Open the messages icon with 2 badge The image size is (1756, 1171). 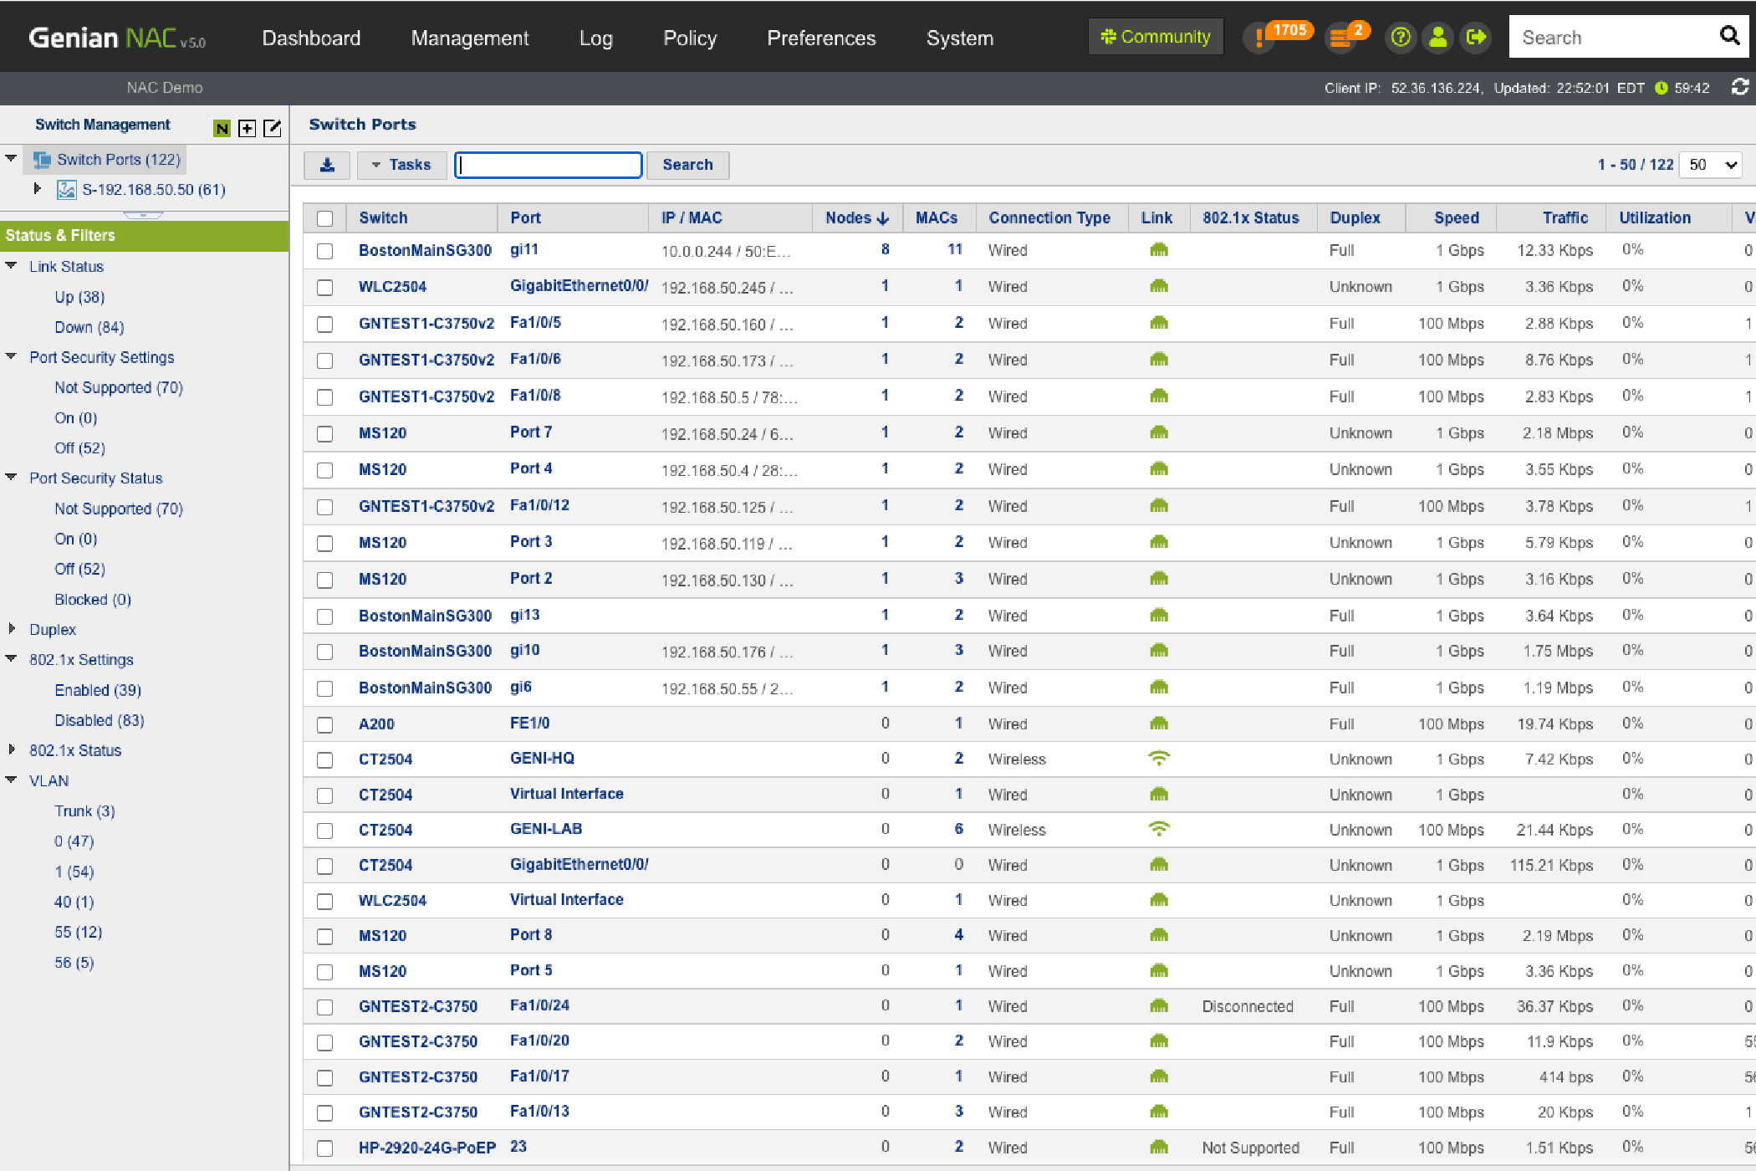tap(1340, 38)
